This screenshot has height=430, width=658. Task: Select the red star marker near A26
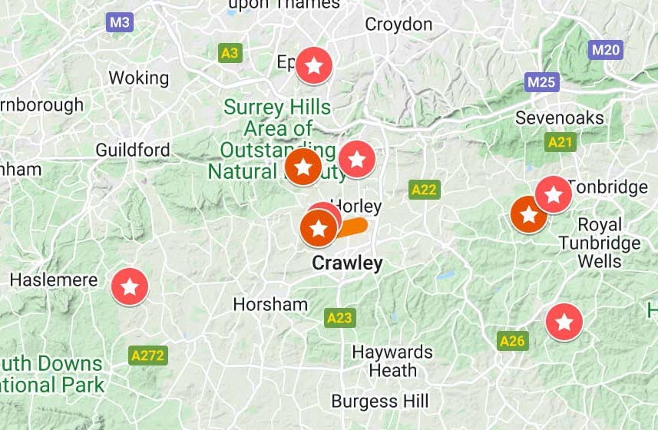click(x=564, y=322)
